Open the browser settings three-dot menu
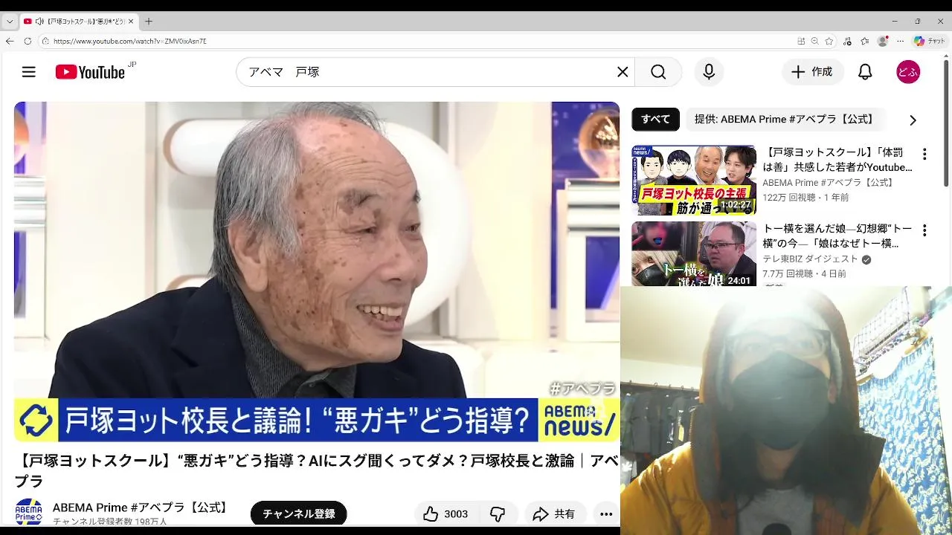The height and width of the screenshot is (535, 952). click(x=900, y=42)
